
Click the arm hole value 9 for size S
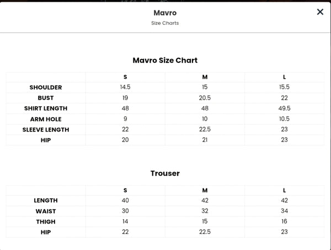pos(125,119)
